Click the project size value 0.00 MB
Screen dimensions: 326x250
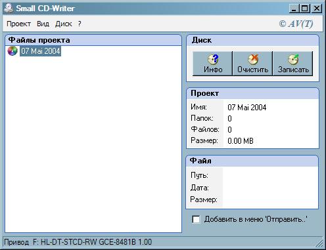241,140
